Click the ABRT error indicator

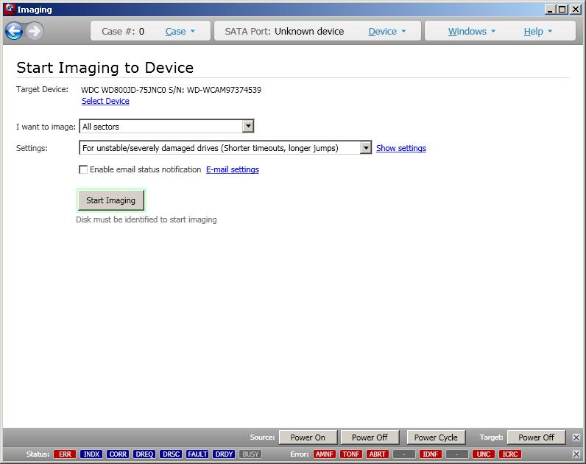378,454
